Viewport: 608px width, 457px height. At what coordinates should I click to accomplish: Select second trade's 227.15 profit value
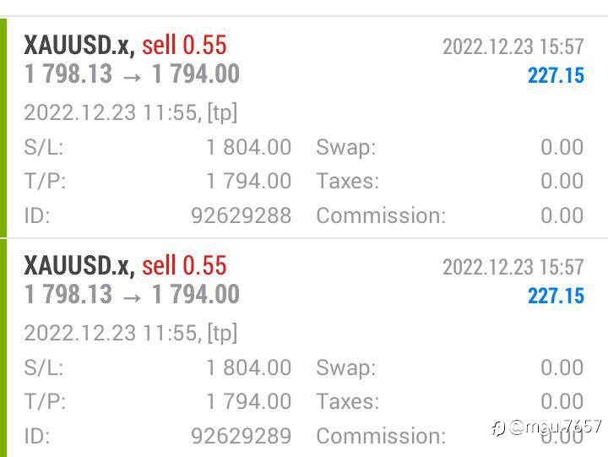[x=556, y=296]
